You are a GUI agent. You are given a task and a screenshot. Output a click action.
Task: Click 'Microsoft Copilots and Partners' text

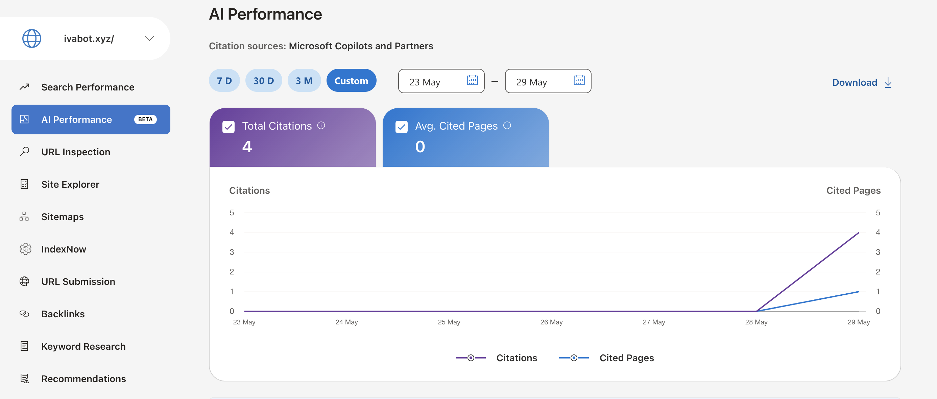point(361,46)
